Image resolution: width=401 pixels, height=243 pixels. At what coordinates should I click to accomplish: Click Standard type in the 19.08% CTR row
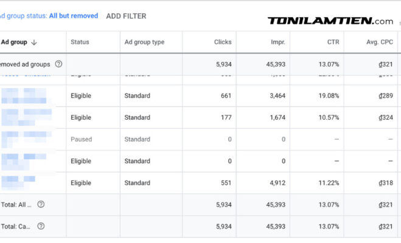click(137, 96)
